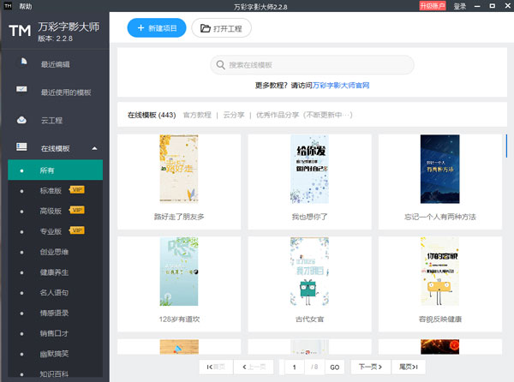This screenshot has width=514, height=382.
Task: Click the TM app icon in the title bar
Action: pos(8,6)
